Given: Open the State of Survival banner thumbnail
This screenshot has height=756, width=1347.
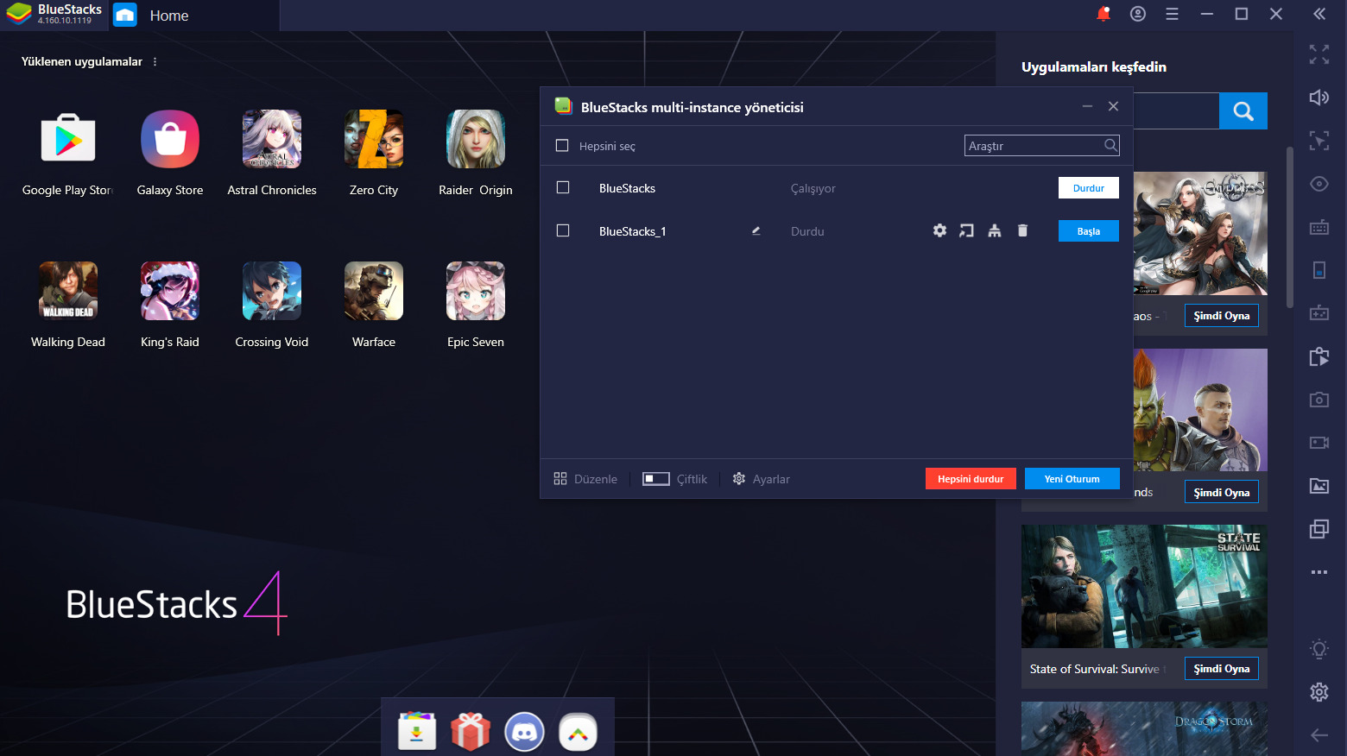Looking at the screenshot, I should tap(1144, 587).
